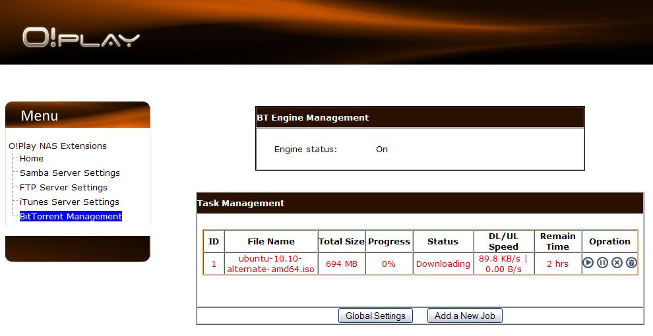The width and height of the screenshot is (653, 336).
Task: Click the ID column header
Action: (214, 241)
